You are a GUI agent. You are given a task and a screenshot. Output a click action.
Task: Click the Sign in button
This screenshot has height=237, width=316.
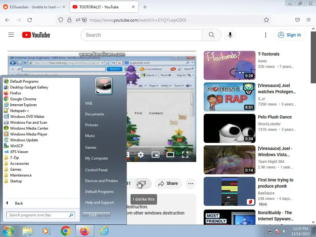click(290, 35)
